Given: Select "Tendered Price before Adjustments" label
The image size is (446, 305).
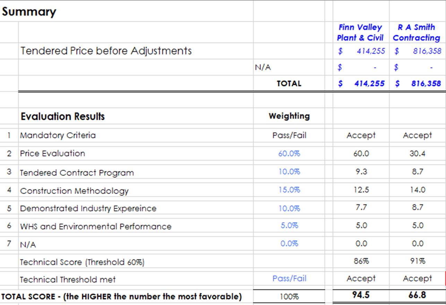Looking at the screenshot, I should tap(106, 51).
